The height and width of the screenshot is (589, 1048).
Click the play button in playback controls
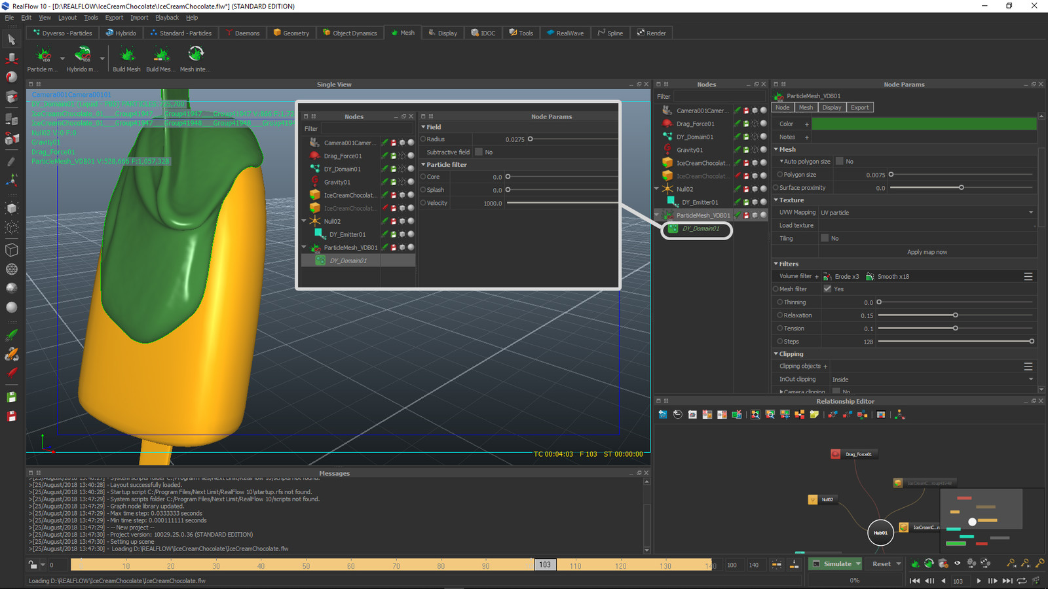[979, 580]
